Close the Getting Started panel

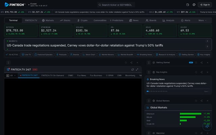click(x=208, y=63)
